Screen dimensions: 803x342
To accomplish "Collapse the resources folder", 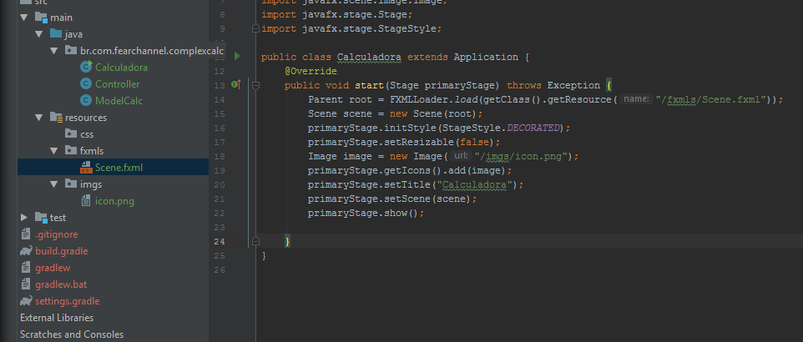I will [x=38, y=118].
